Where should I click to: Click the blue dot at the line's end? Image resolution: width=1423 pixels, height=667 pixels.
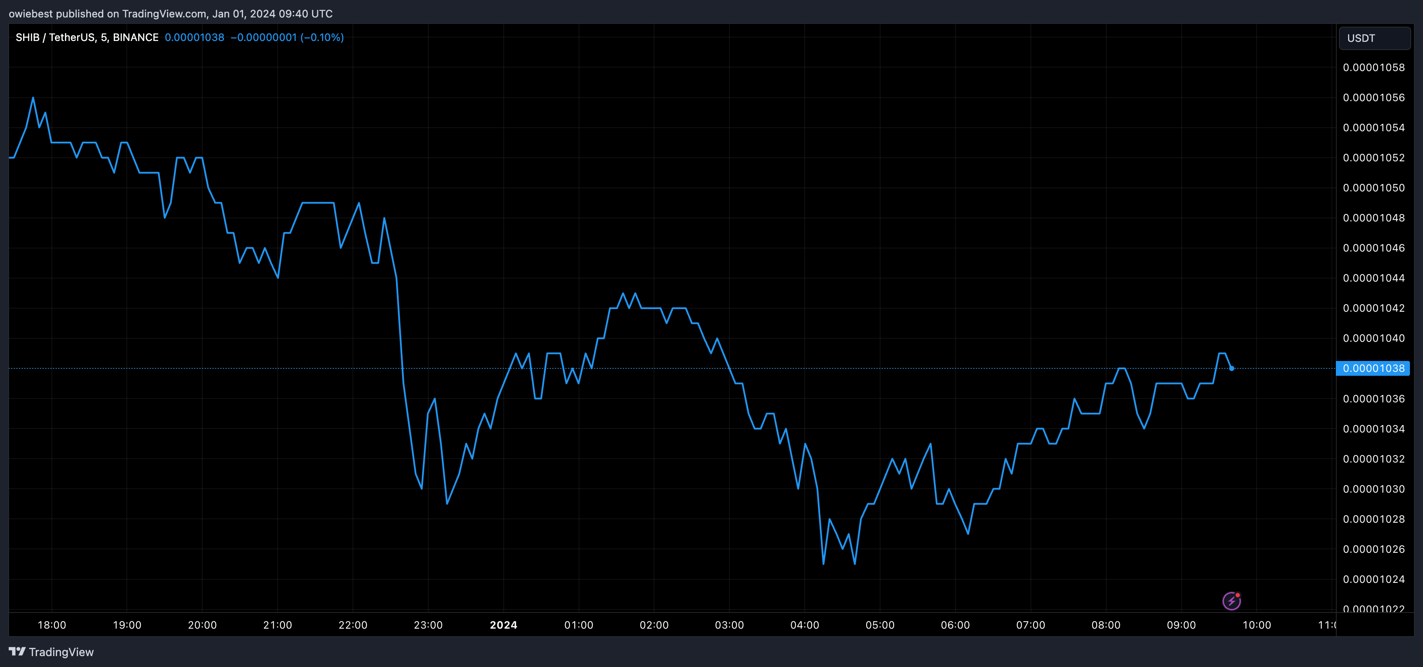pos(1231,368)
